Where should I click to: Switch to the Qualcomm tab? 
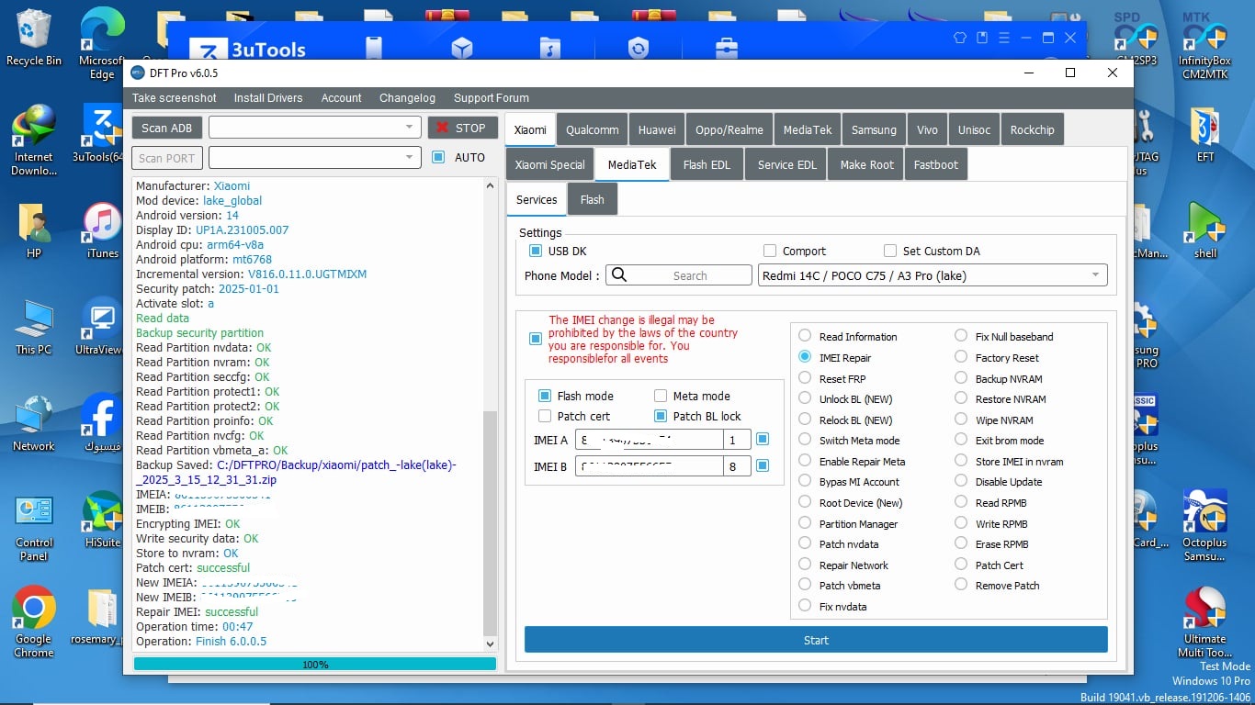pyautogui.click(x=593, y=129)
